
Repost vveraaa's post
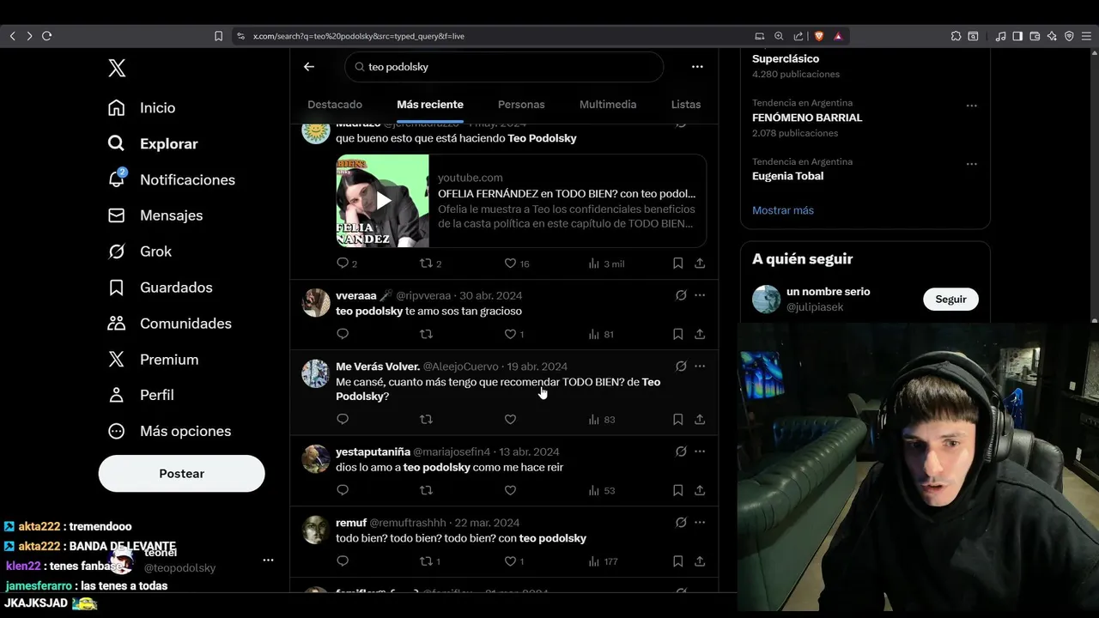[426, 334]
